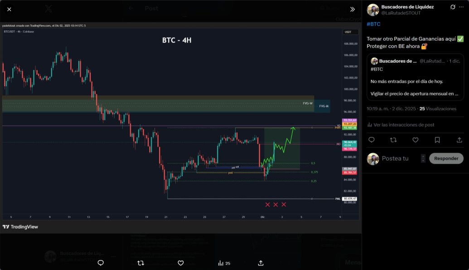Repost using icon below the image

(140, 263)
